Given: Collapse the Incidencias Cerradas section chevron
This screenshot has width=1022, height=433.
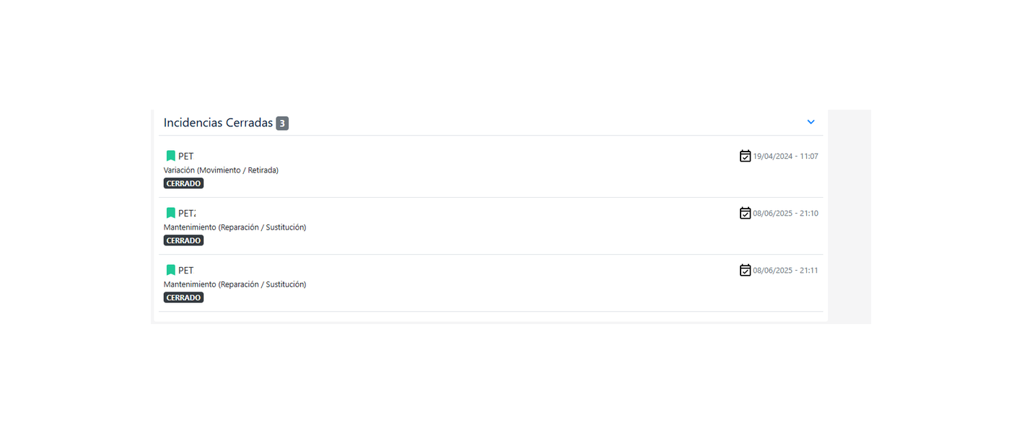Looking at the screenshot, I should pos(811,122).
